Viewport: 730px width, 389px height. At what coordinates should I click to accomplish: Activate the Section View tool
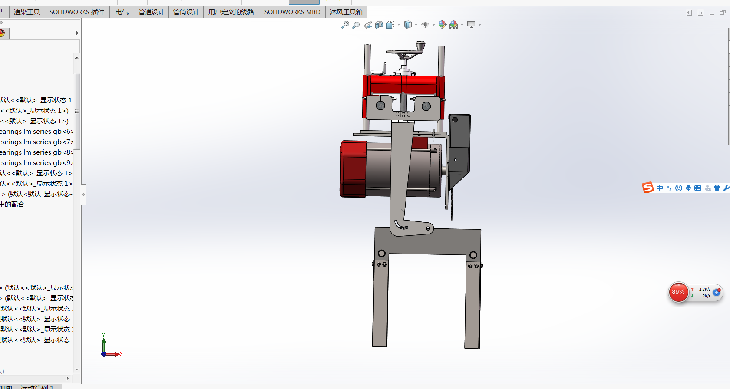pyautogui.click(x=379, y=25)
